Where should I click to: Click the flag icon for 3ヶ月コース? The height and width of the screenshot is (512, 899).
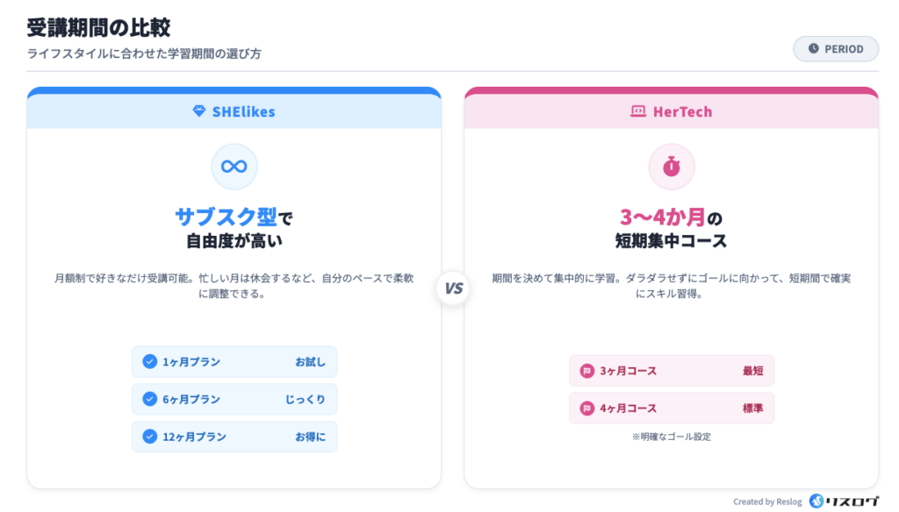click(586, 371)
